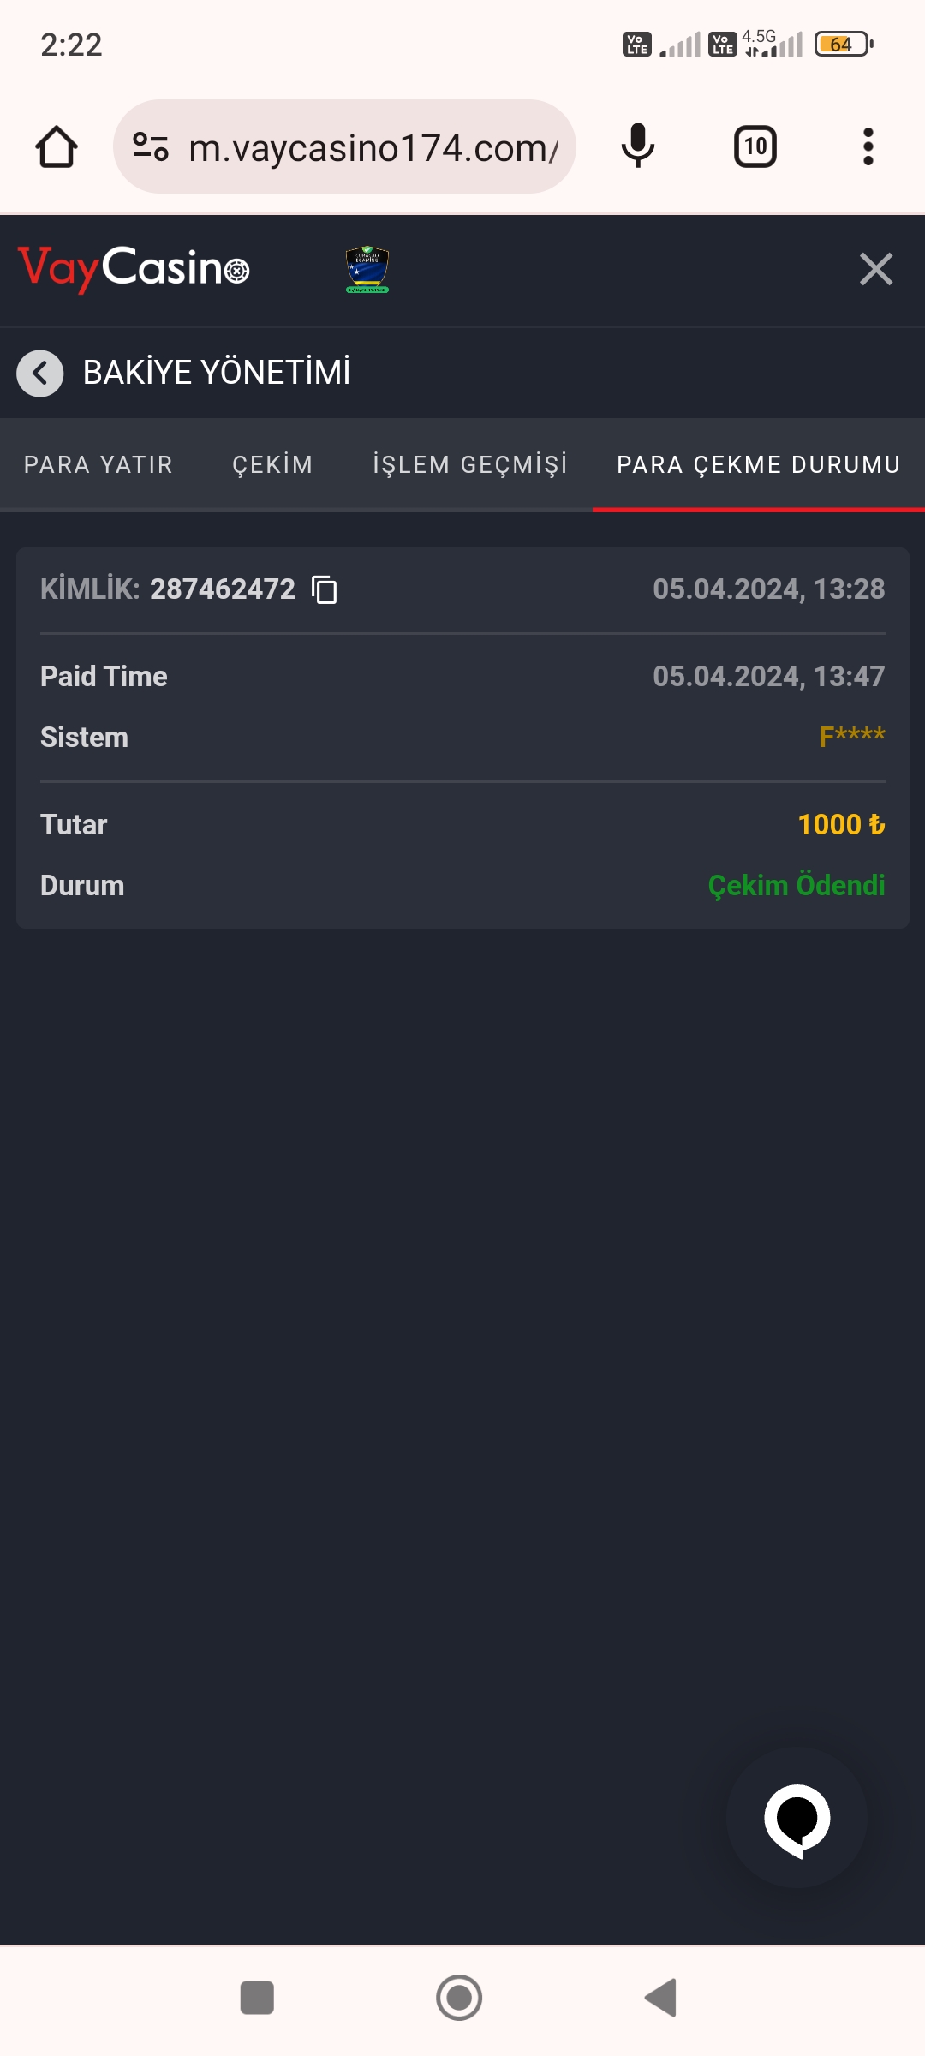Open site settings icon in address bar
This screenshot has height=2056, width=925.
151,147
